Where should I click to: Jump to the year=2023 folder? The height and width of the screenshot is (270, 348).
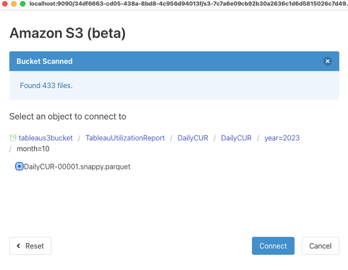click(282, 138)
